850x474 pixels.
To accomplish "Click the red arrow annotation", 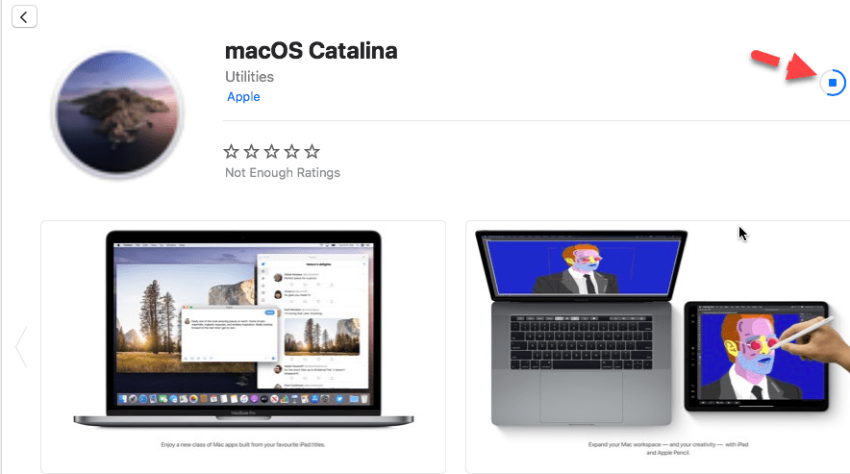I will point(784,64).
